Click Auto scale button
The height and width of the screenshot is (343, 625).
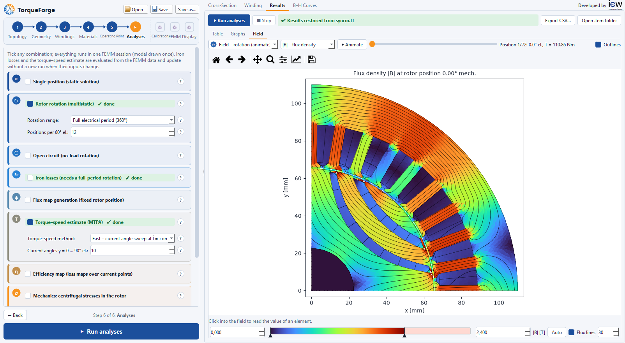557,332
